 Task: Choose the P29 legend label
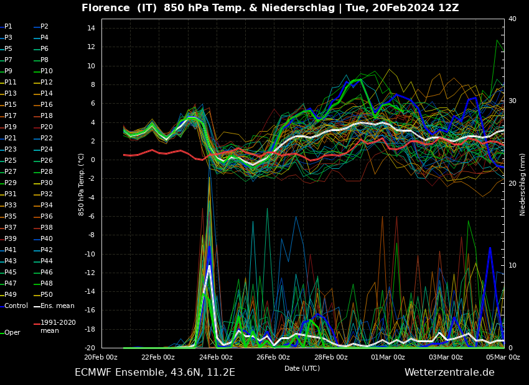tap(8, 183)
